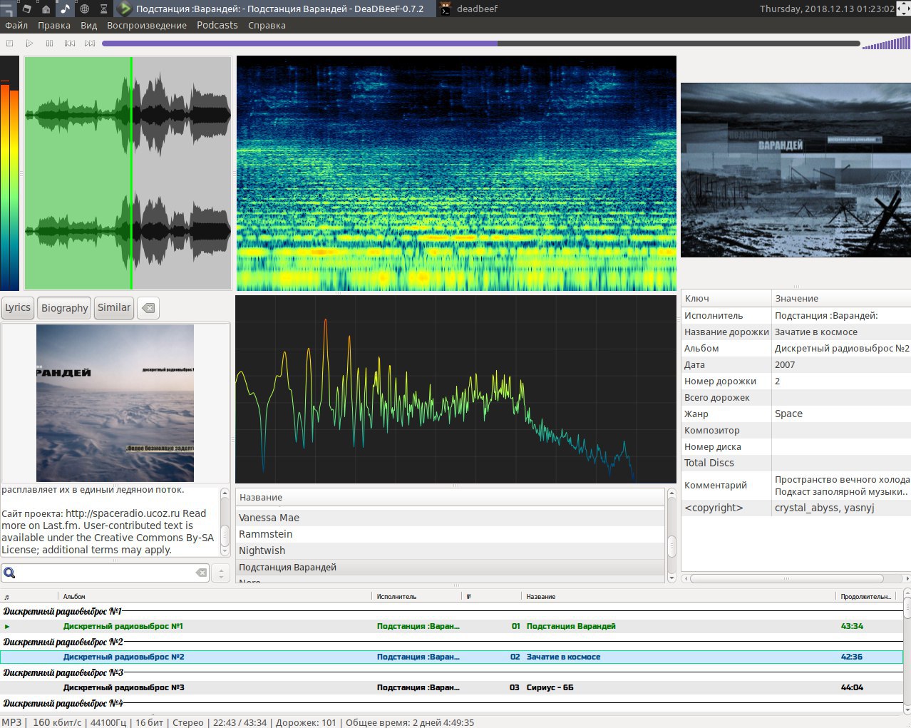
Task: Click the Значение metadata column header
Action: (841, 298)
